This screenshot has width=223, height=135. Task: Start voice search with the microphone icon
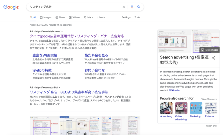click(132, 7)
